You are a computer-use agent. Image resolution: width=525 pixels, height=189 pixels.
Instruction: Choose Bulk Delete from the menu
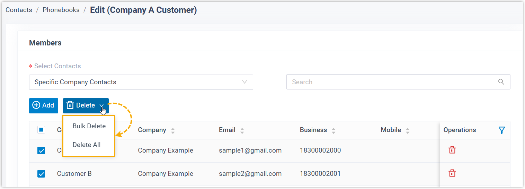(x=89, y=126)
